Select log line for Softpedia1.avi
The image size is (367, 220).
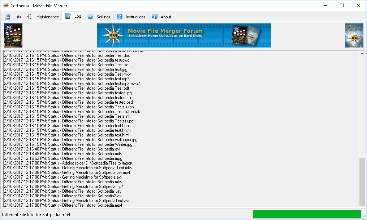point(63,191)
